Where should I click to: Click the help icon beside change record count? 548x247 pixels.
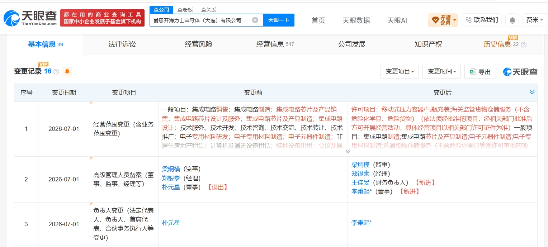[56, 72]
